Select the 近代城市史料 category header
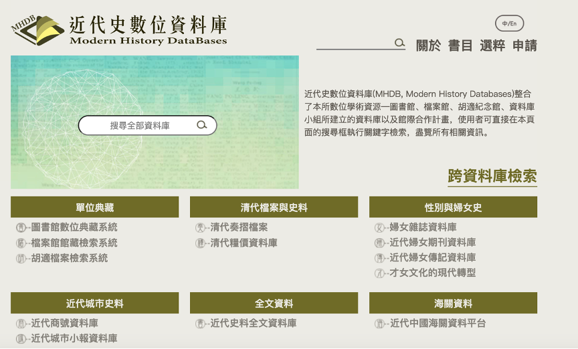Image resolution: width=578 pixels, height=349 pixels. [x=95, y=303]
